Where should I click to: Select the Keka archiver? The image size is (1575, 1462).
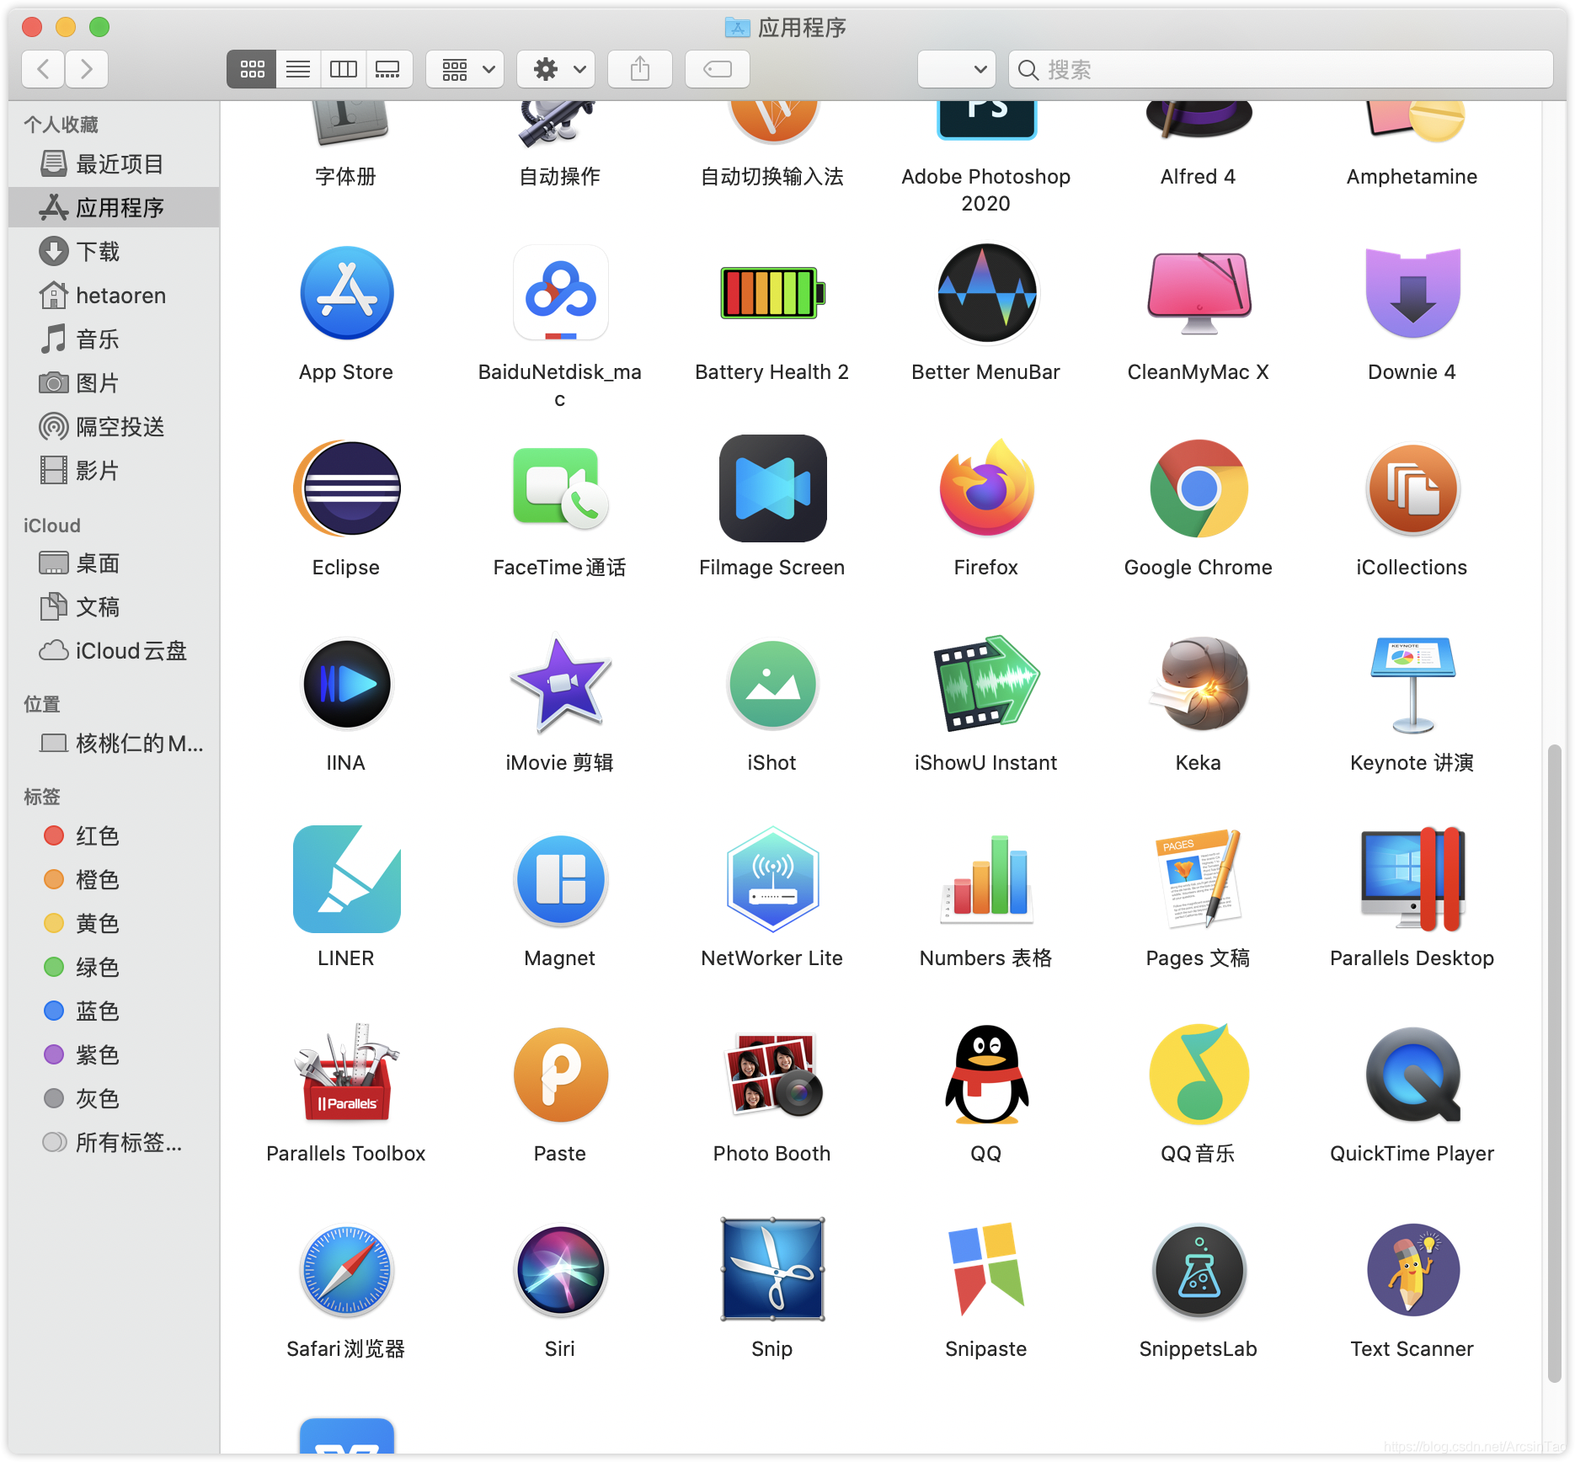coord(1199,684)
